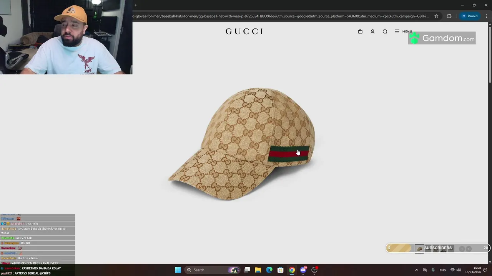This screenshot has width=492, height=276.
Task: Open Chrome three-dot menu
Action: (485, 16)
